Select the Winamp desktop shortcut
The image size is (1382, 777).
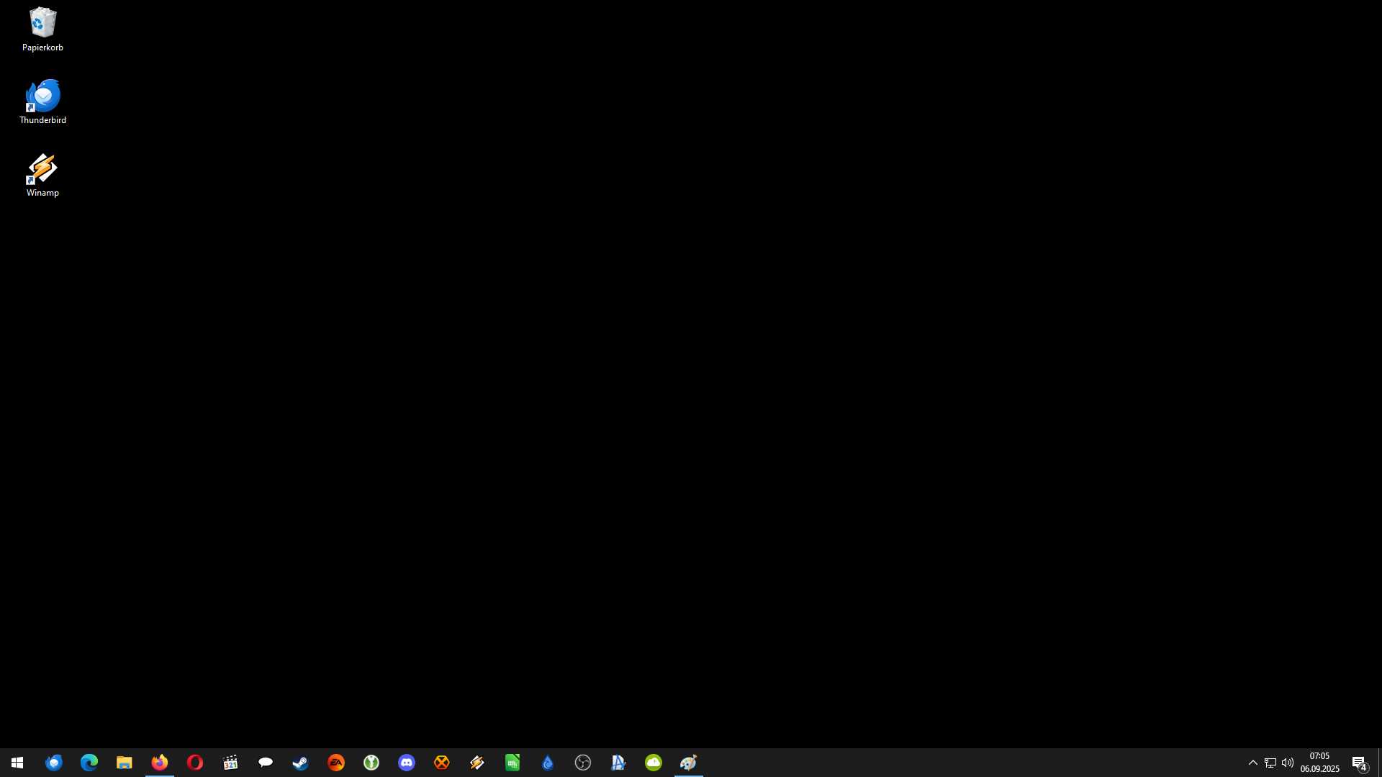pos(42,174)
